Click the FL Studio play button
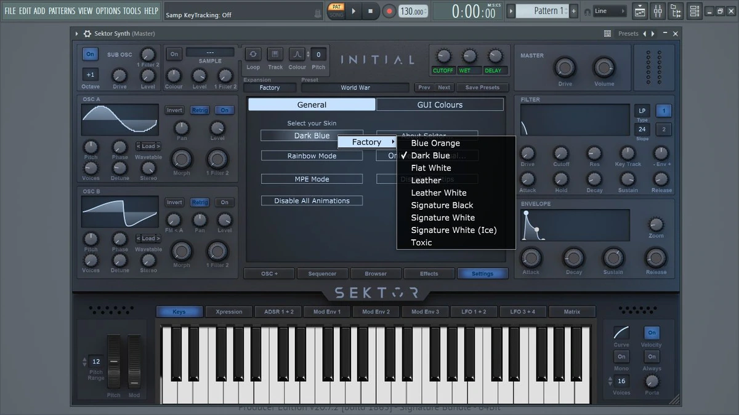 click(x=353, y=10)
